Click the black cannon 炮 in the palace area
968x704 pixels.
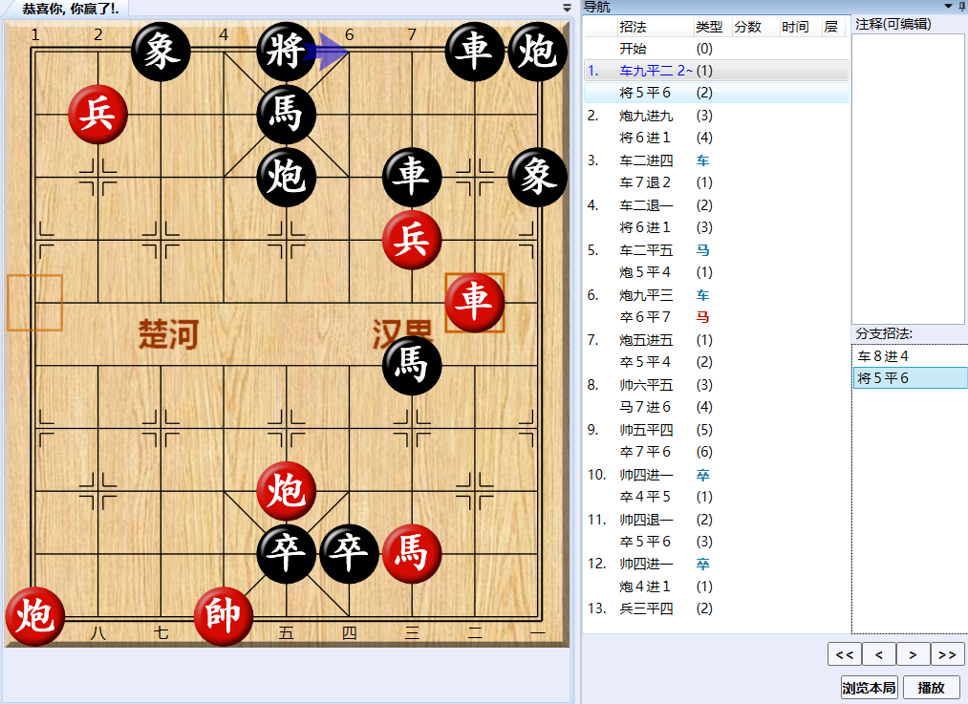(286, 177)
